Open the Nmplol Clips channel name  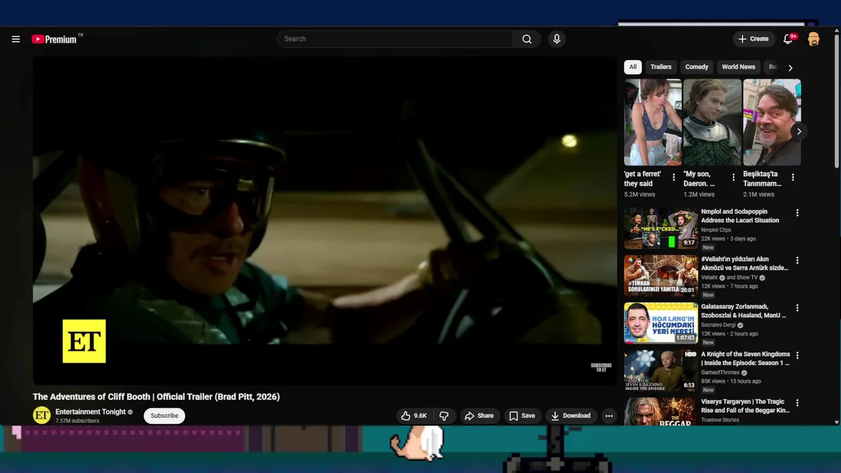(x=716, y=230)
